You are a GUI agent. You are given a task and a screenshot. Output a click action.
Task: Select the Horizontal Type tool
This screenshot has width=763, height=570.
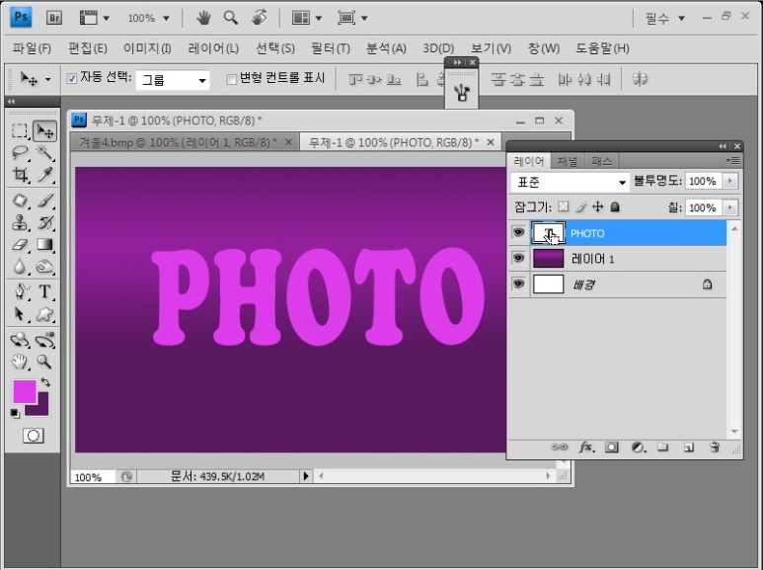click(45, 292)
